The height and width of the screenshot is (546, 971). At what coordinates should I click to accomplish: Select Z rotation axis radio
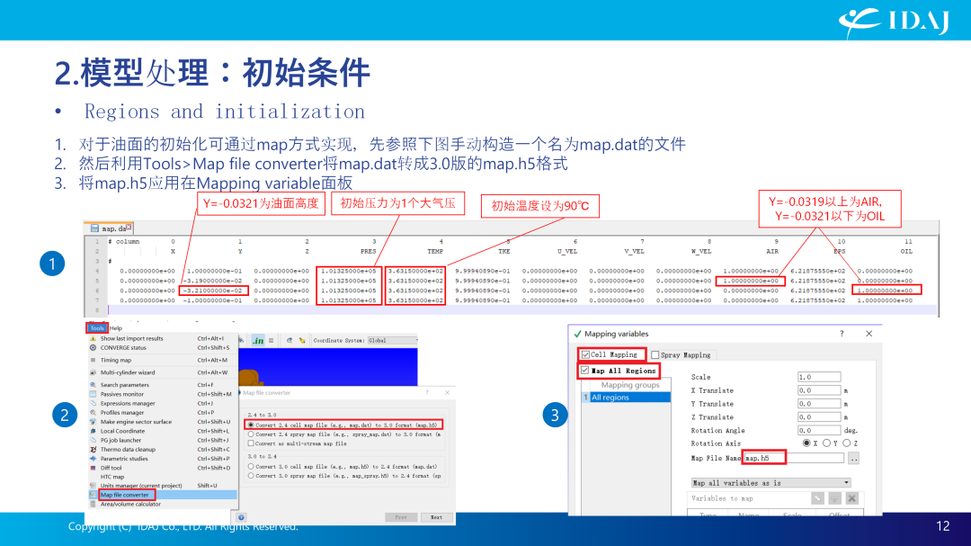pos(847,443)
